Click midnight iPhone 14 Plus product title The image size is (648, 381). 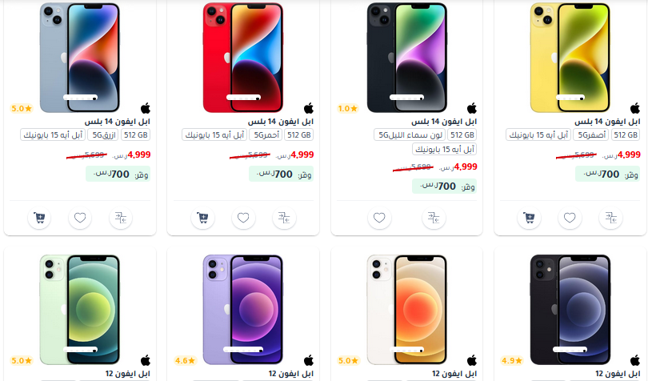pos(444,122)
